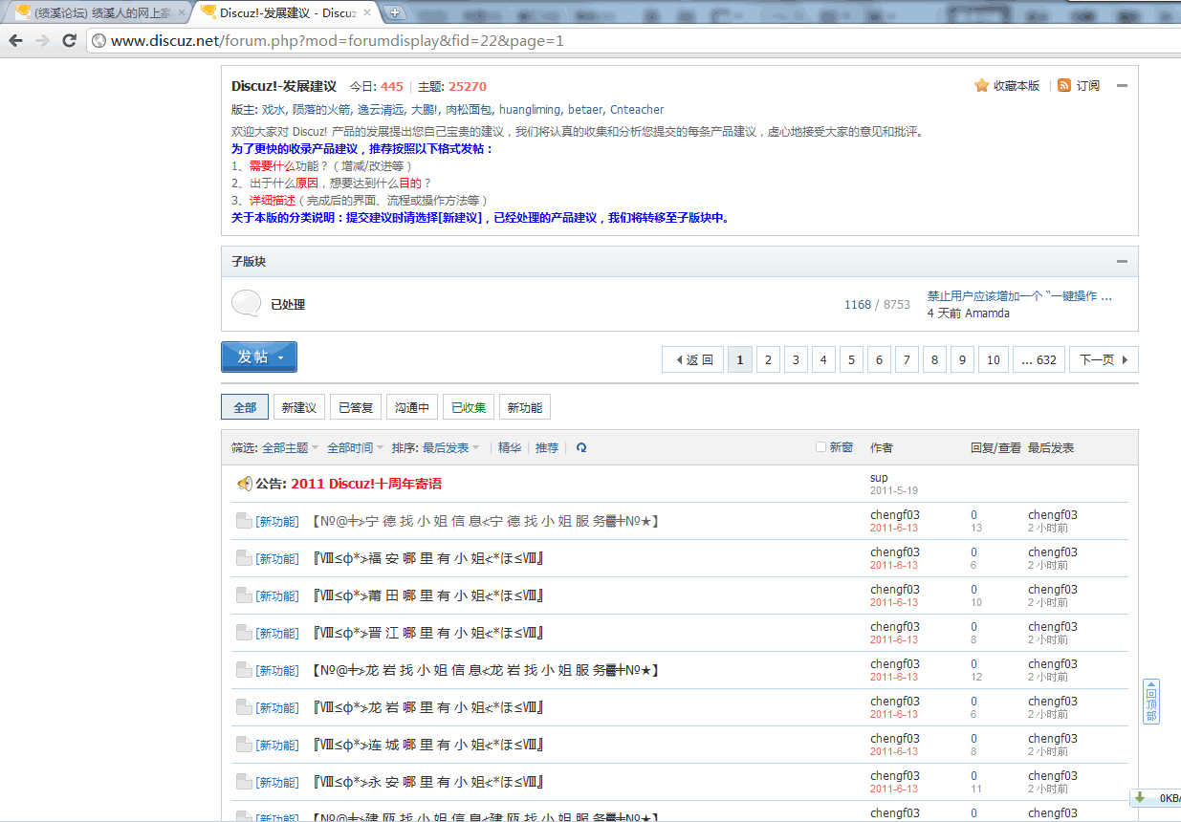The image size is (1181, 822).
Task: Open the 全部主题 filter dropdown
Action: [x=290, y=447]
